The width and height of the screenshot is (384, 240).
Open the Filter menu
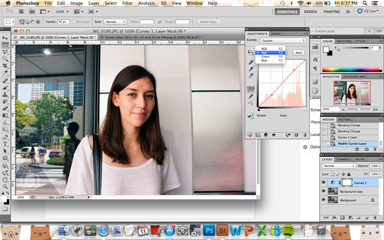(127, 3)
